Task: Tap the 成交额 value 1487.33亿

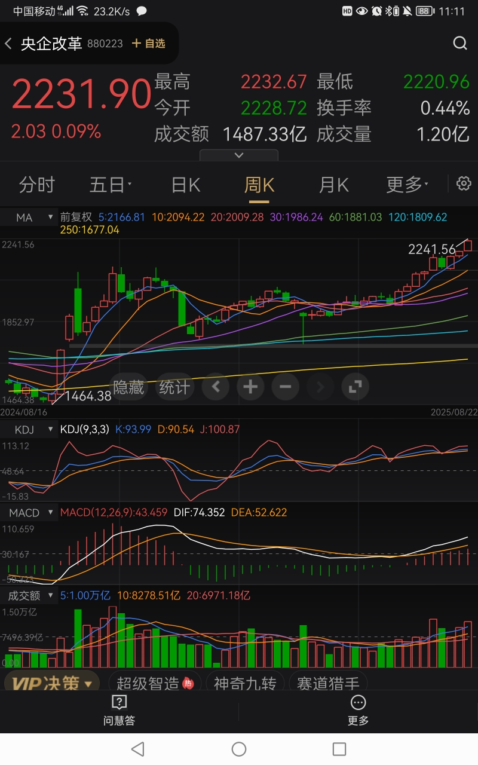Action: tap(265, 134)
